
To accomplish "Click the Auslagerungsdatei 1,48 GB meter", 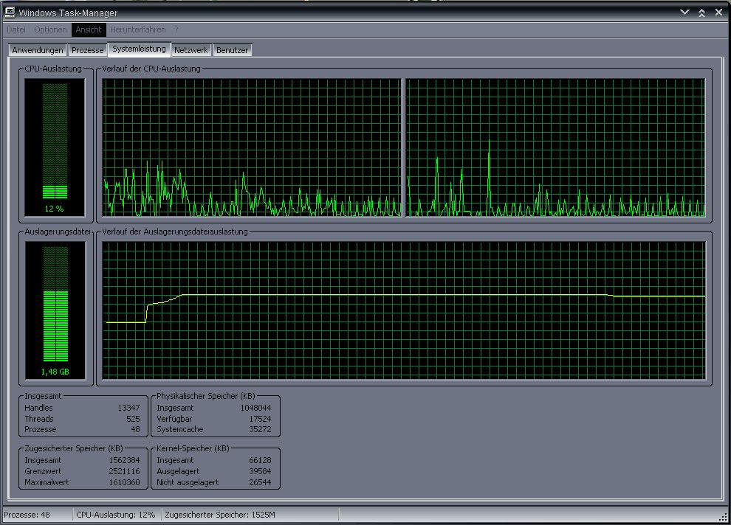I will (55, 310).
